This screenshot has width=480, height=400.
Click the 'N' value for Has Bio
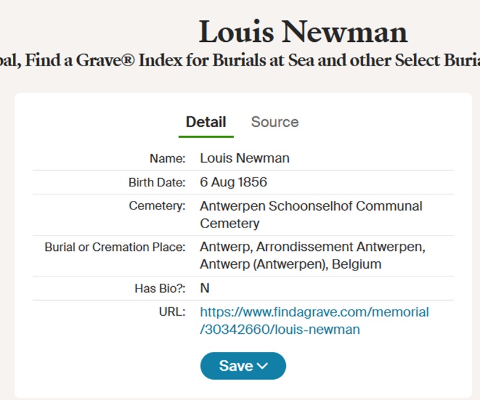pos(205,289)
